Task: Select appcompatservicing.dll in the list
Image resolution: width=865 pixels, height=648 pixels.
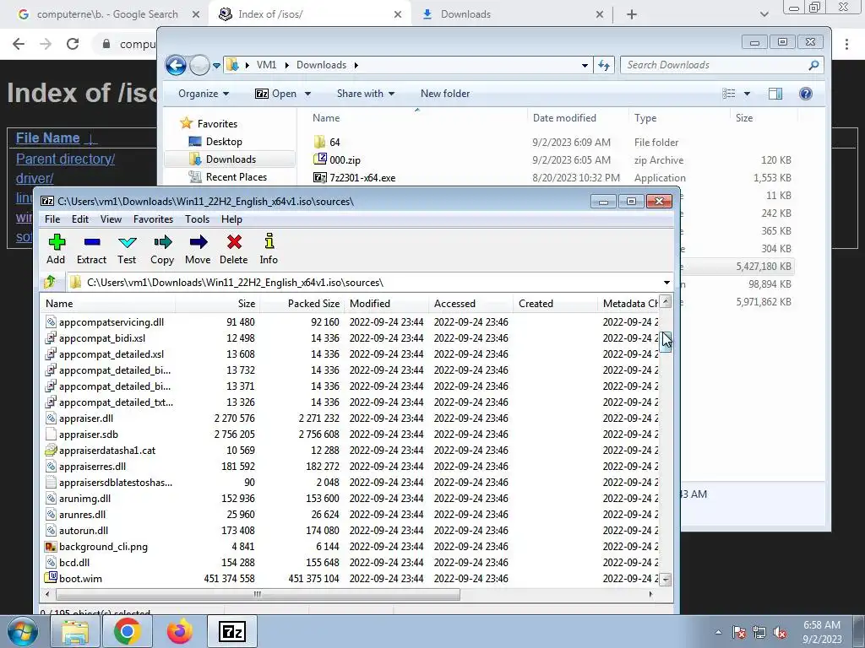Action: tap(111, 322)
